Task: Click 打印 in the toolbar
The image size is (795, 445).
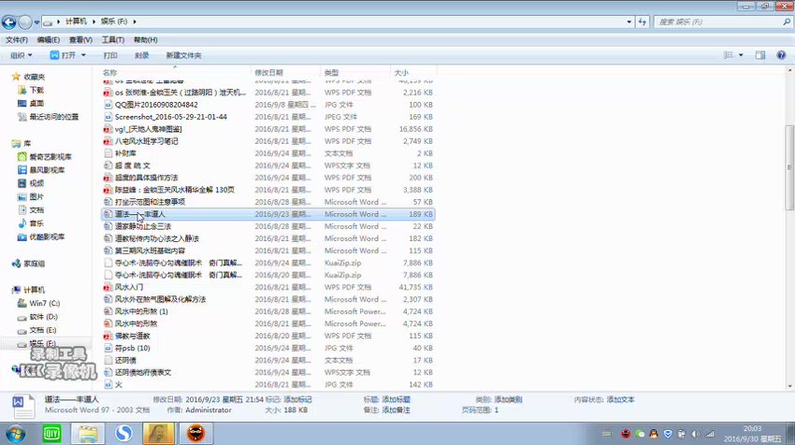Action: point(110,55)
